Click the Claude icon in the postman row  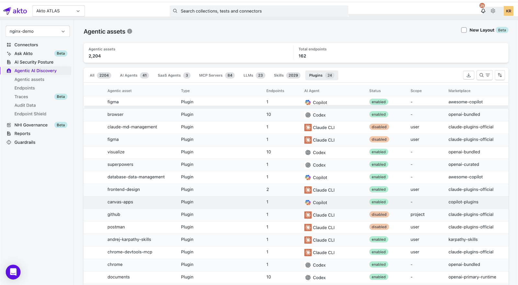pos(308,227)
